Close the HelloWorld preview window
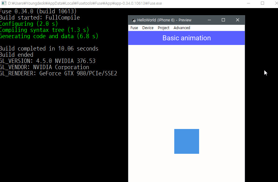This screenshot has width=278, height=182. pos(238,20)
